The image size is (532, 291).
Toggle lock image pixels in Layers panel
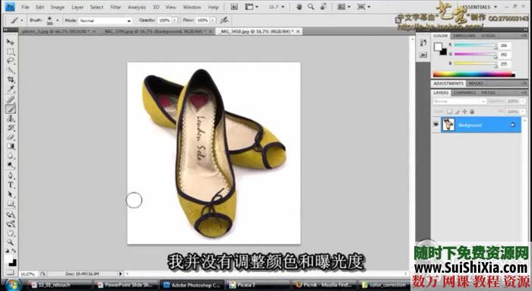457,111
